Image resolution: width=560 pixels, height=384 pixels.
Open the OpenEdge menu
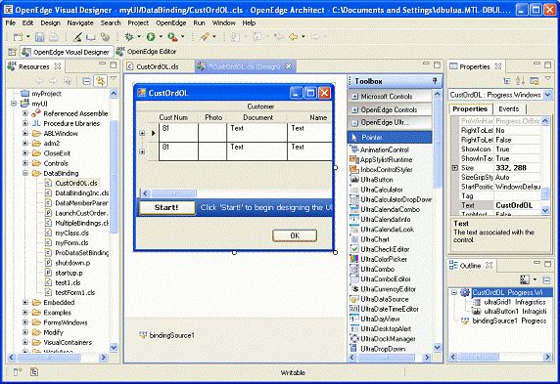170,22
